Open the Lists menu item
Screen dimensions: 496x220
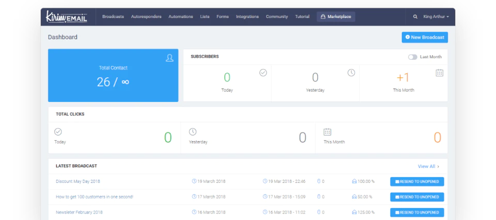click(205, 16)
